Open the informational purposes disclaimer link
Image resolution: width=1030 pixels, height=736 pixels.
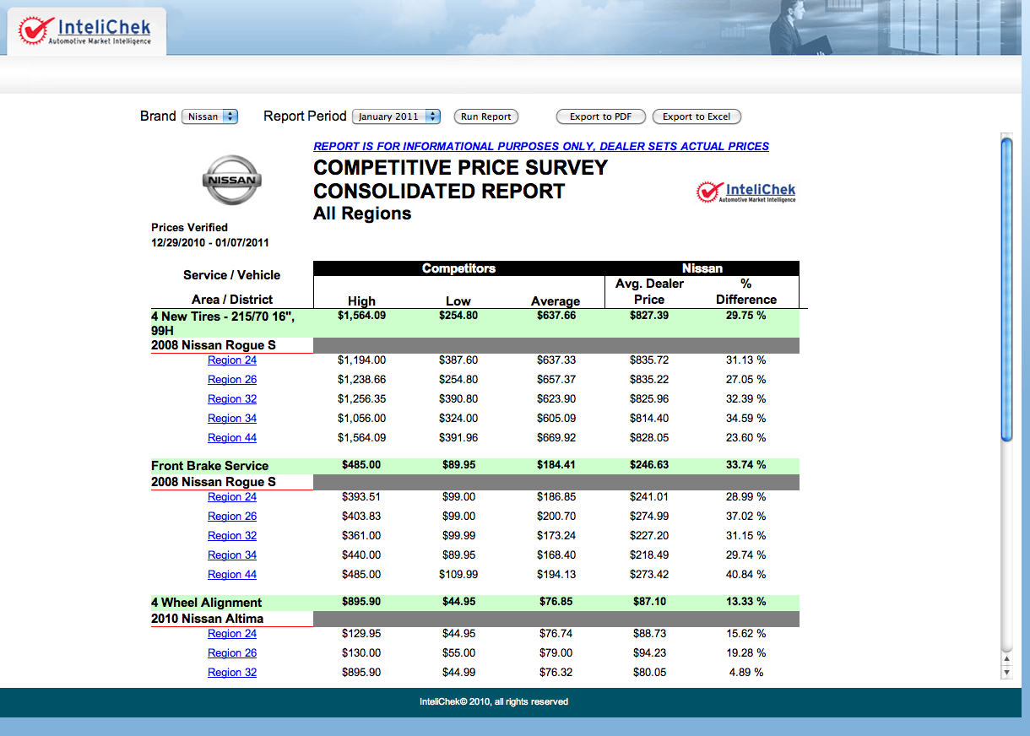tap(541, 146)
